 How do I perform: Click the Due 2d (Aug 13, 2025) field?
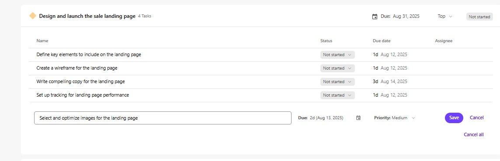click(x=320, y=118)
